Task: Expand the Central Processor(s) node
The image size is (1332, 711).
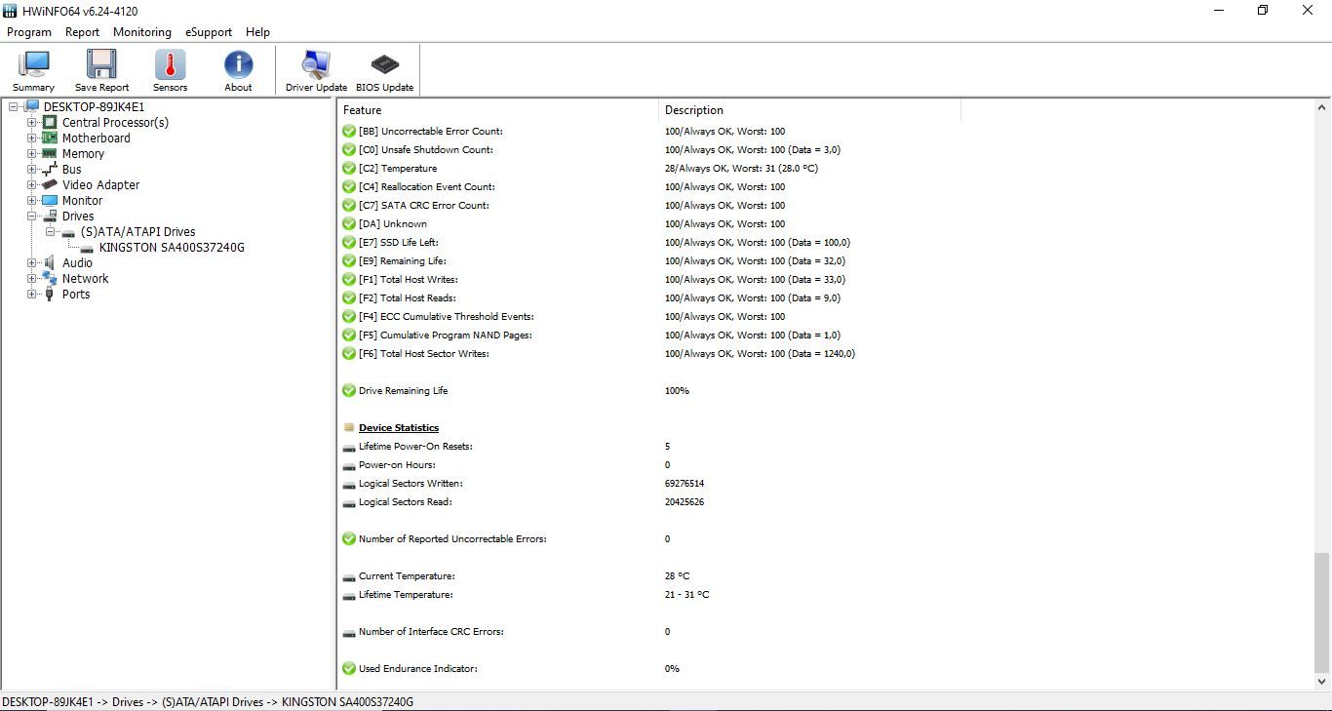Action: coord(32,122)
